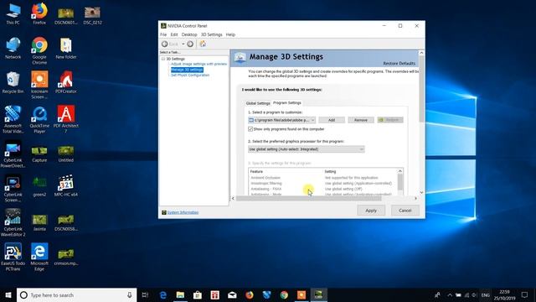Switch to the Global Settings tab
This screenshot has height=302, width=536.
pyautogui.click(x=258, y=103)
